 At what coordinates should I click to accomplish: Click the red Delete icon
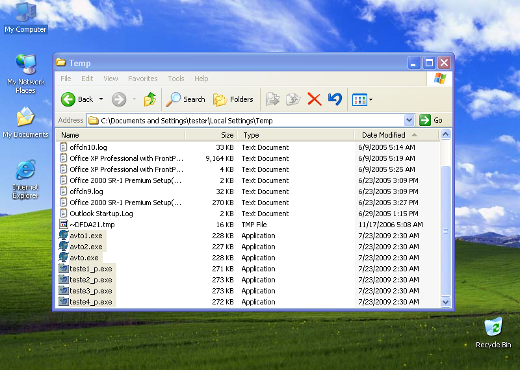click(x=315, y=99)
